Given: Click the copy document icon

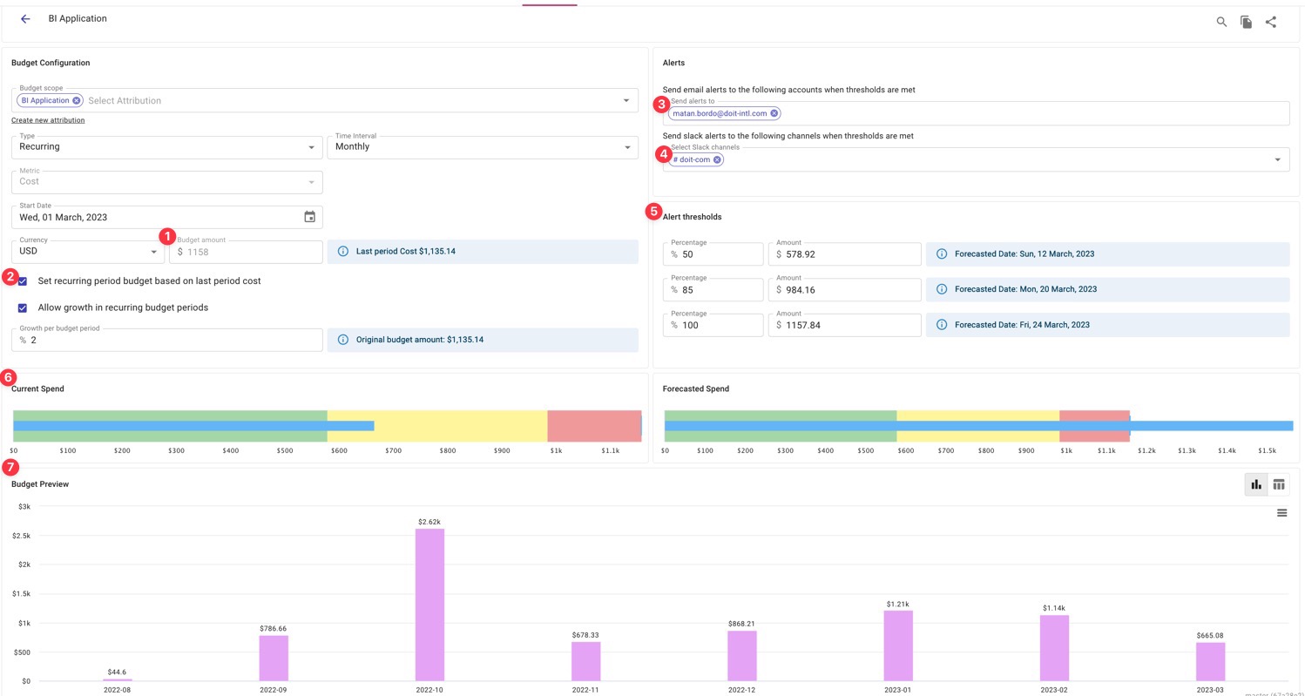Looking at the screenshot, I should tap(1246, 22).
